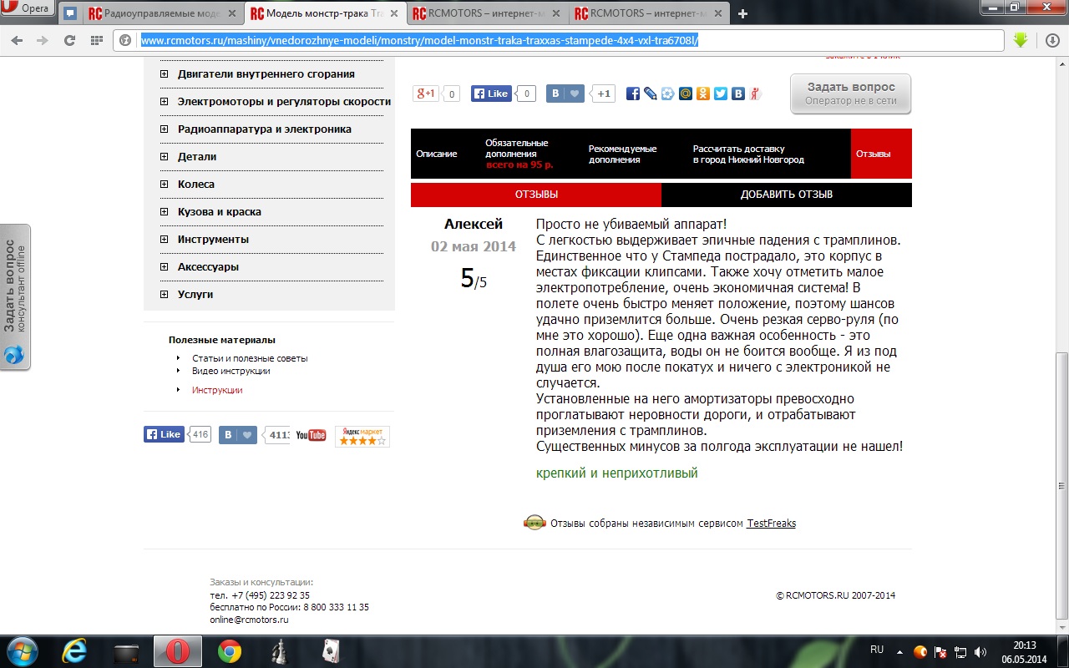Viewport: 1069px width, 668px height.
Task: Open "Видео инструкции" link
Action: (x=231, y=371)
